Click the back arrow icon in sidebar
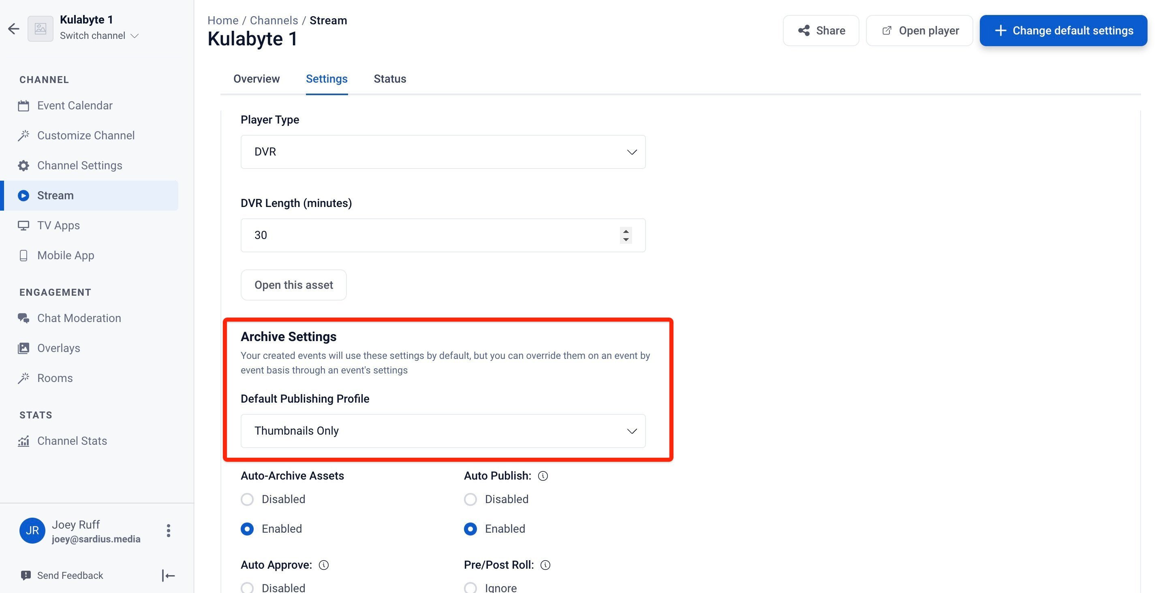 coord(14,28)
